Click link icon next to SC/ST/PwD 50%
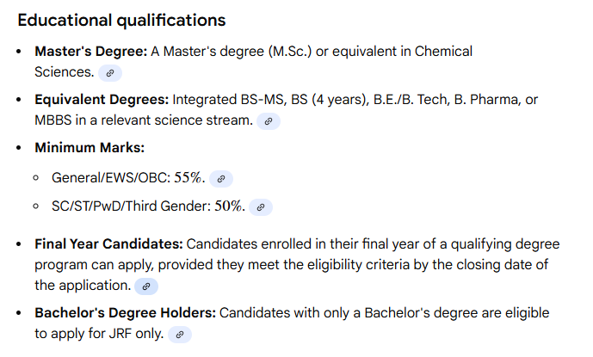Viewport: 593px width, 357px height. (x=260, y=207)
